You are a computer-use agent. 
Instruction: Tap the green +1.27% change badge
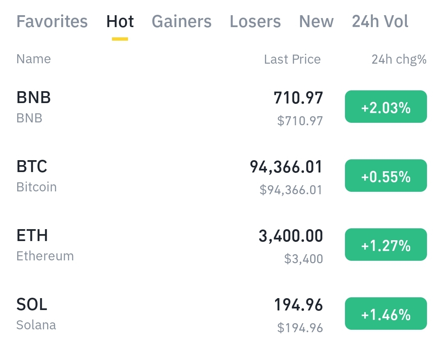tap(386, 245)
